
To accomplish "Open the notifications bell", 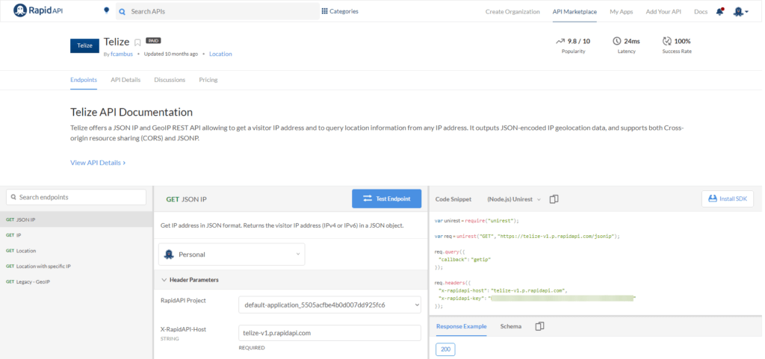I will [x=719, y=12].
